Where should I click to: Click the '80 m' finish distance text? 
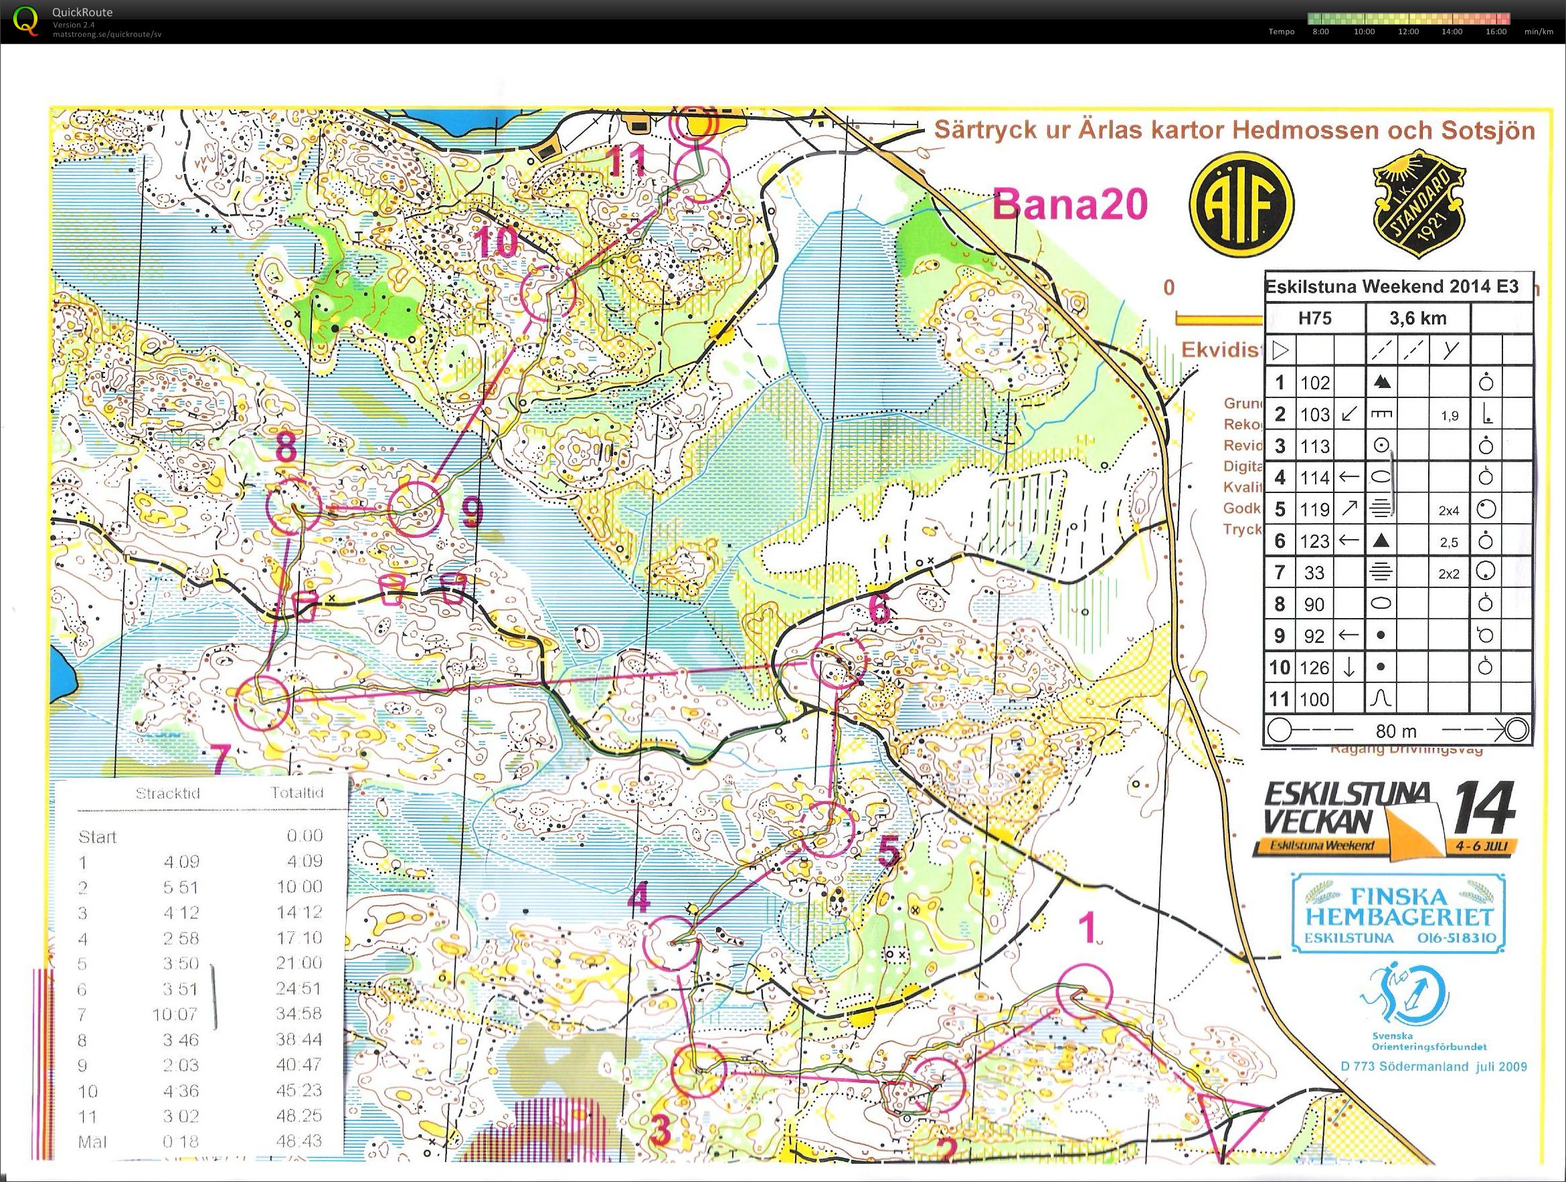pos(1397,730)
